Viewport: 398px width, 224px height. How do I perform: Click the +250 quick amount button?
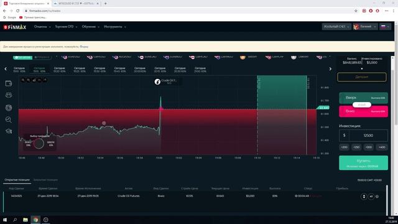click(356, 147)
